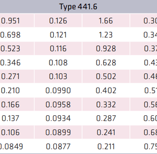Click the cell containing 0.121
The image size is (157, 154).
click(x=58, y=35)
